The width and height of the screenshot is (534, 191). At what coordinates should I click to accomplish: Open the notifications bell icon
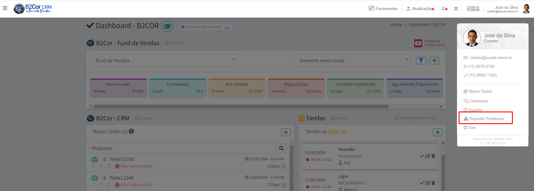click(444, 9)
